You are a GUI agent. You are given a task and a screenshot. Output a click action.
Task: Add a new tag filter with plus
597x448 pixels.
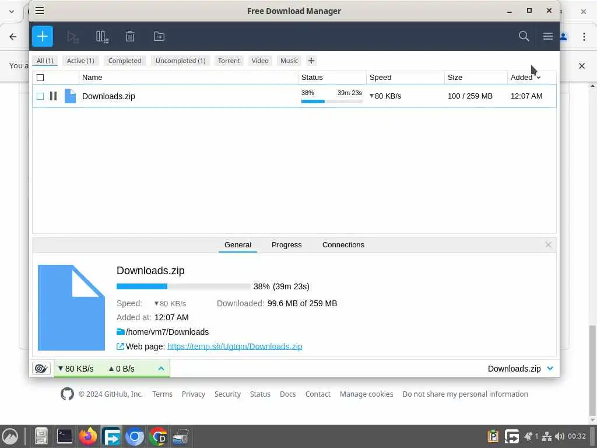pyautogui.click(x=311, y=61)
